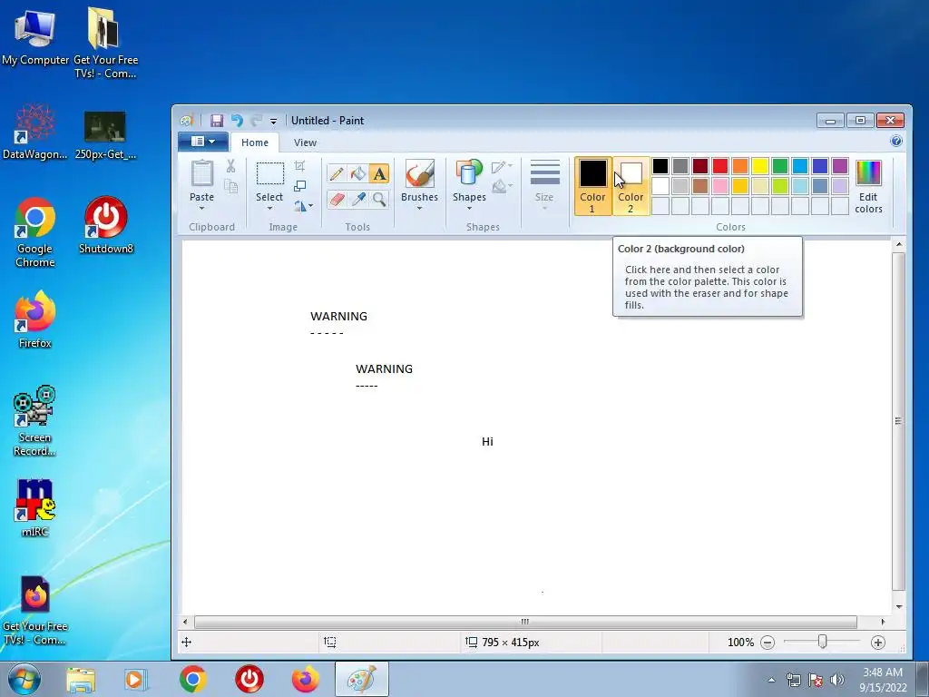
Task: Open the Firefox desktop shortcut
Action: pos(35,319)
